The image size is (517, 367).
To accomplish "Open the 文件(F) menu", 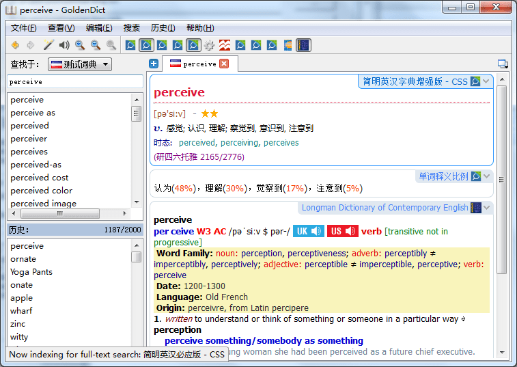I will (23, 28).
